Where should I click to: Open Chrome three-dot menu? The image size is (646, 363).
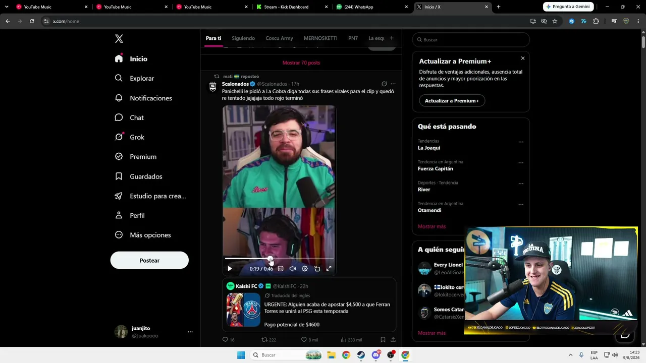coord(638,21)
